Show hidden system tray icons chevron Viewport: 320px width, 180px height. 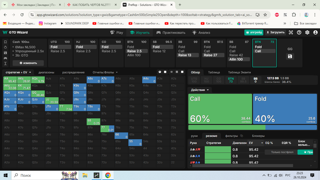[264, 175]
